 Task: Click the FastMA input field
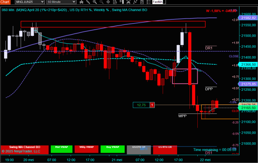tap(159, 2)
